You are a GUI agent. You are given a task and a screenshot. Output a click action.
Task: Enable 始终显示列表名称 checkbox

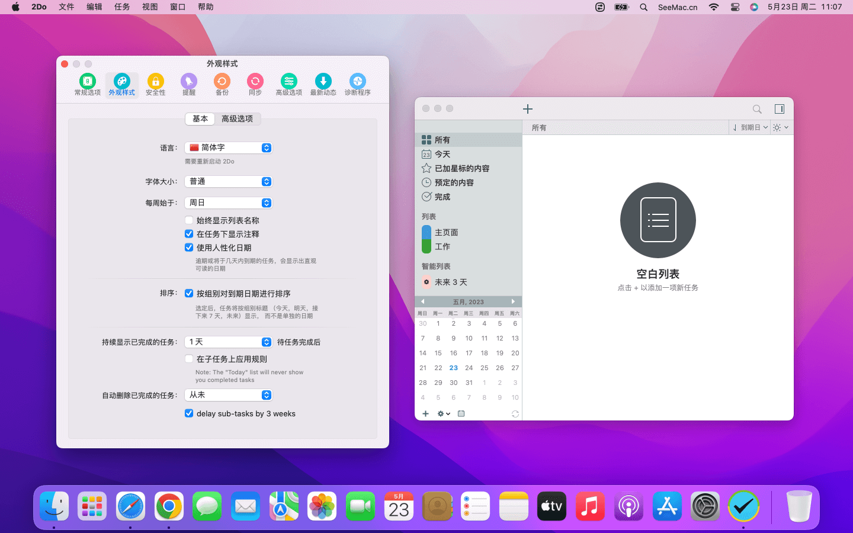pyautogui.click(x=189, y=220)
